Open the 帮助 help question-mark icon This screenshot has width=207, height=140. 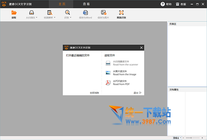162,4
